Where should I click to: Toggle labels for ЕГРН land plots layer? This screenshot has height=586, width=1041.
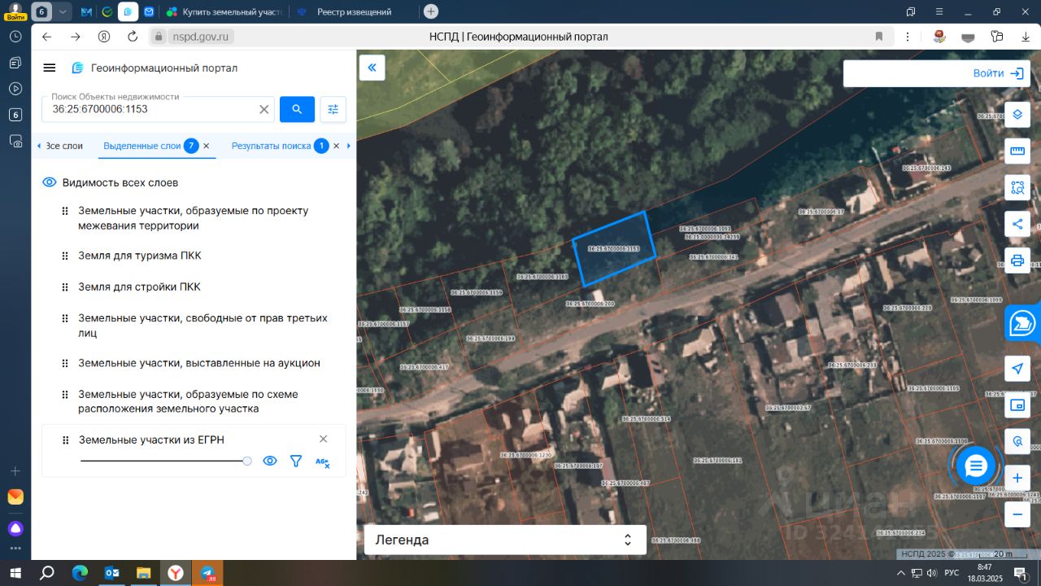[322, 461]
